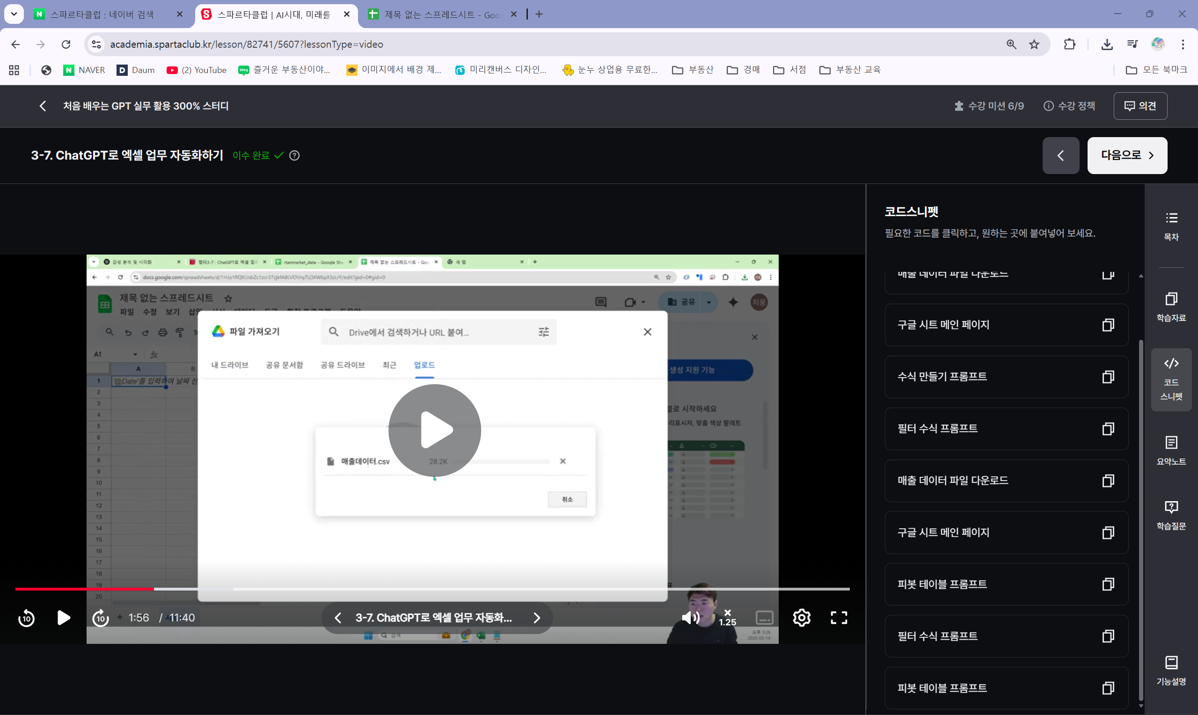The image size is (1198, 715).
Task: Copy the 수식 만들기 프롬프트 snippet
Action: coord(1108,377)
